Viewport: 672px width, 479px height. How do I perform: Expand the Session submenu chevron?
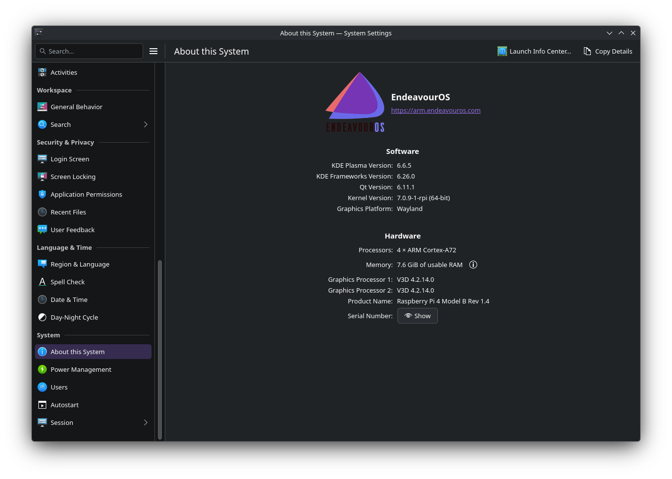click(146, 422)
